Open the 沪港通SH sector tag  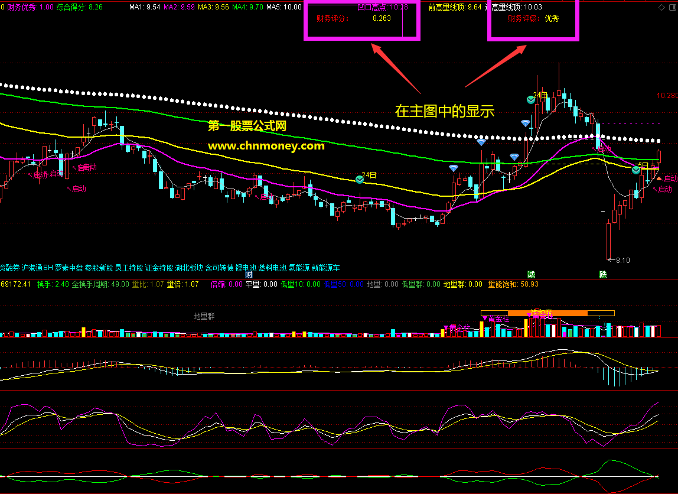pos(37,268)
